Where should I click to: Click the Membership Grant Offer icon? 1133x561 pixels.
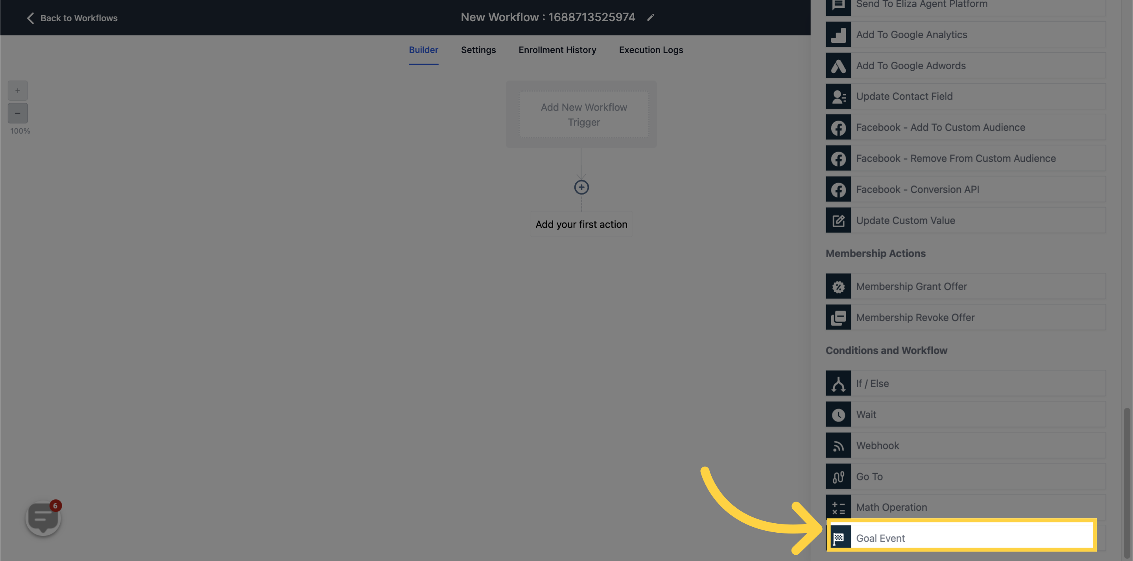click(x=838, y=285)
